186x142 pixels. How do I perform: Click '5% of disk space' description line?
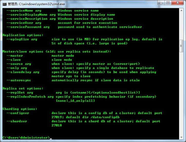tap(90, 43)
